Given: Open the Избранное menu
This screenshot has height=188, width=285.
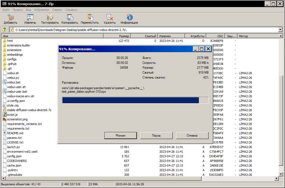Looking at the screenshot, I should tap(42, 10).
